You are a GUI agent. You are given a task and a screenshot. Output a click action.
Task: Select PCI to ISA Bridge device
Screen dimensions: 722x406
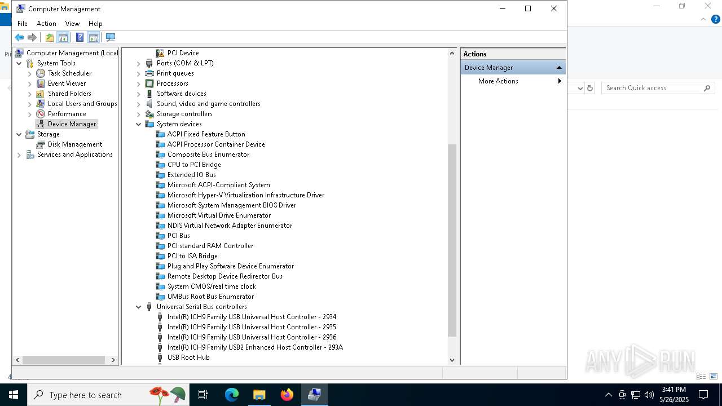pos(192,256)
